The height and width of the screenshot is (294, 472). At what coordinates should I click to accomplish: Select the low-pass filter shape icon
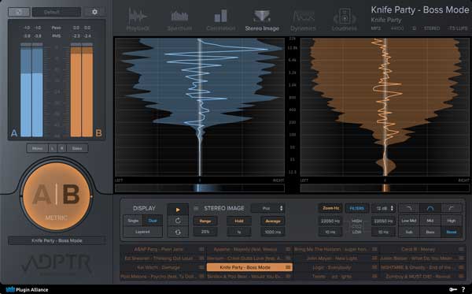[x=409, y=208]
